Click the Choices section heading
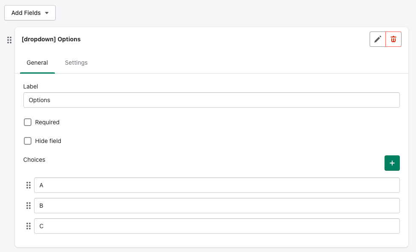The image size is (416, 252). 34,160
